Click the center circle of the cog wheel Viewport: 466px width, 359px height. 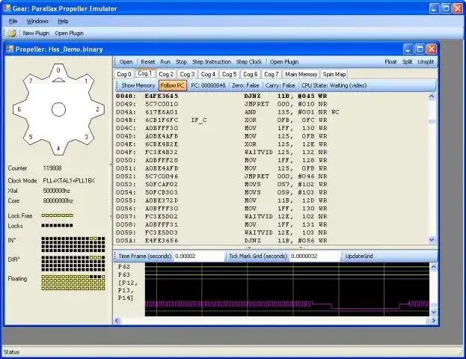point(58,110)
